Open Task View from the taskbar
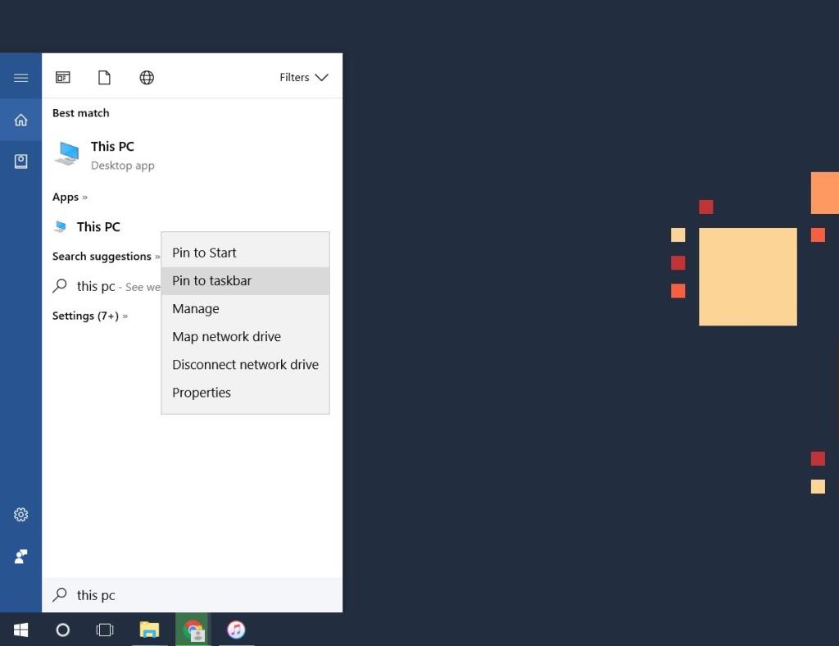839x646 pixels. 105,630
